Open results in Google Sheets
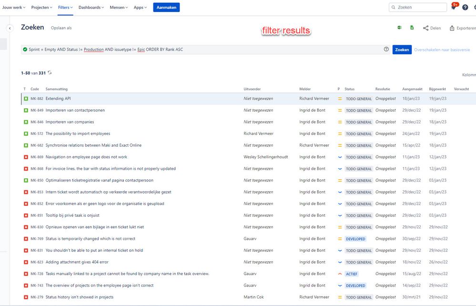 [411, 28]
